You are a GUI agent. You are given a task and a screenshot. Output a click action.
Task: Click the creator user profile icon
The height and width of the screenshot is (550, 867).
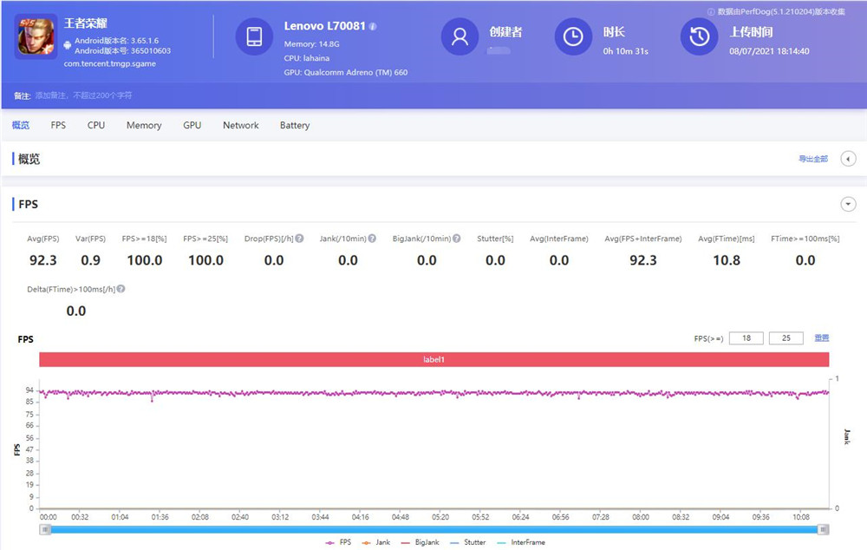pyautogui.click(x=460, y=36)
